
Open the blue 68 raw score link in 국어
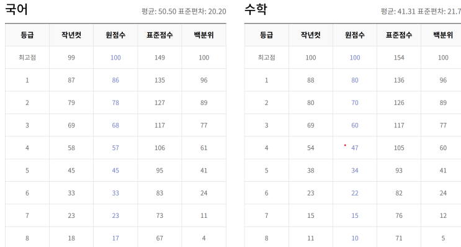pyautogui.click(x=115, y=125)
